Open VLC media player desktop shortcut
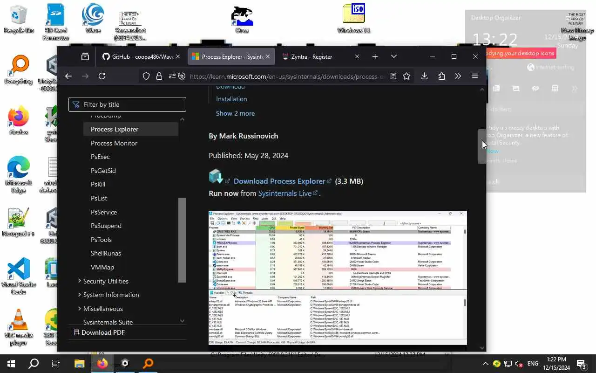Screen dimensions: 596x373 pyautogui.click(x=19, y=327)
